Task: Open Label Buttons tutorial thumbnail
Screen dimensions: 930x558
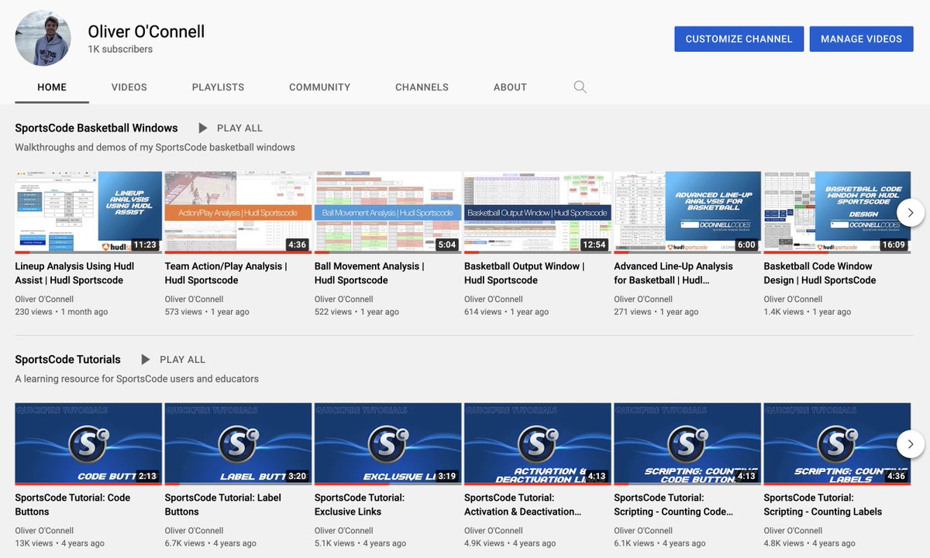Action: click(x=238, y=444)
